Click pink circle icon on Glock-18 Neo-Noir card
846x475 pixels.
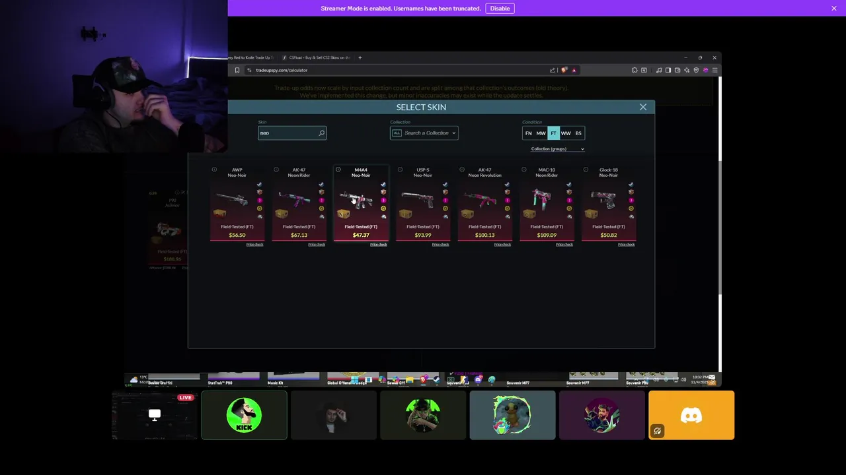[x=631, y=200]
